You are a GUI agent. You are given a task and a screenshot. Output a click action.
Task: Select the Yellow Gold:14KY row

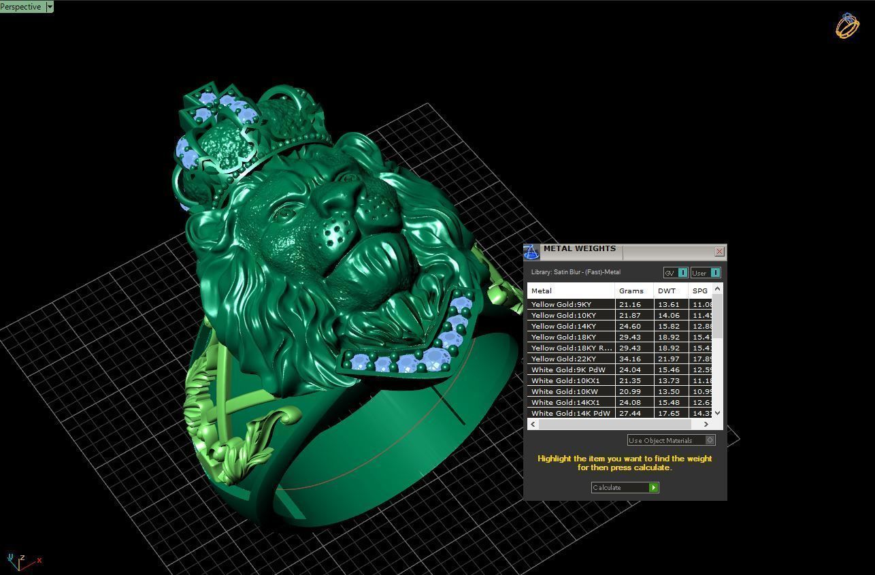click(x=620, y=326)
